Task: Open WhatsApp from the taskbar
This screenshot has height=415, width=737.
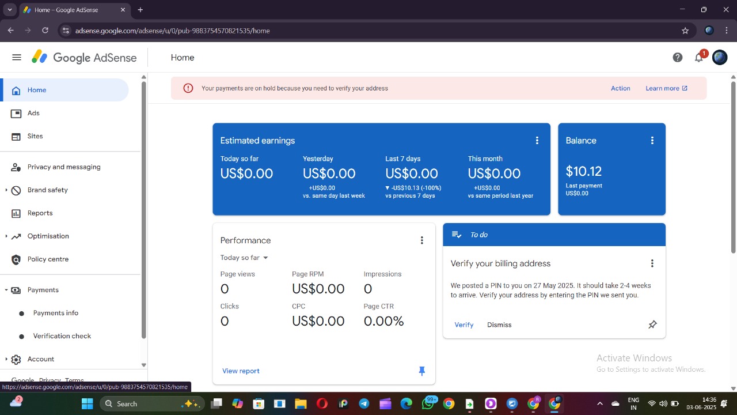Action: (428, 403)
